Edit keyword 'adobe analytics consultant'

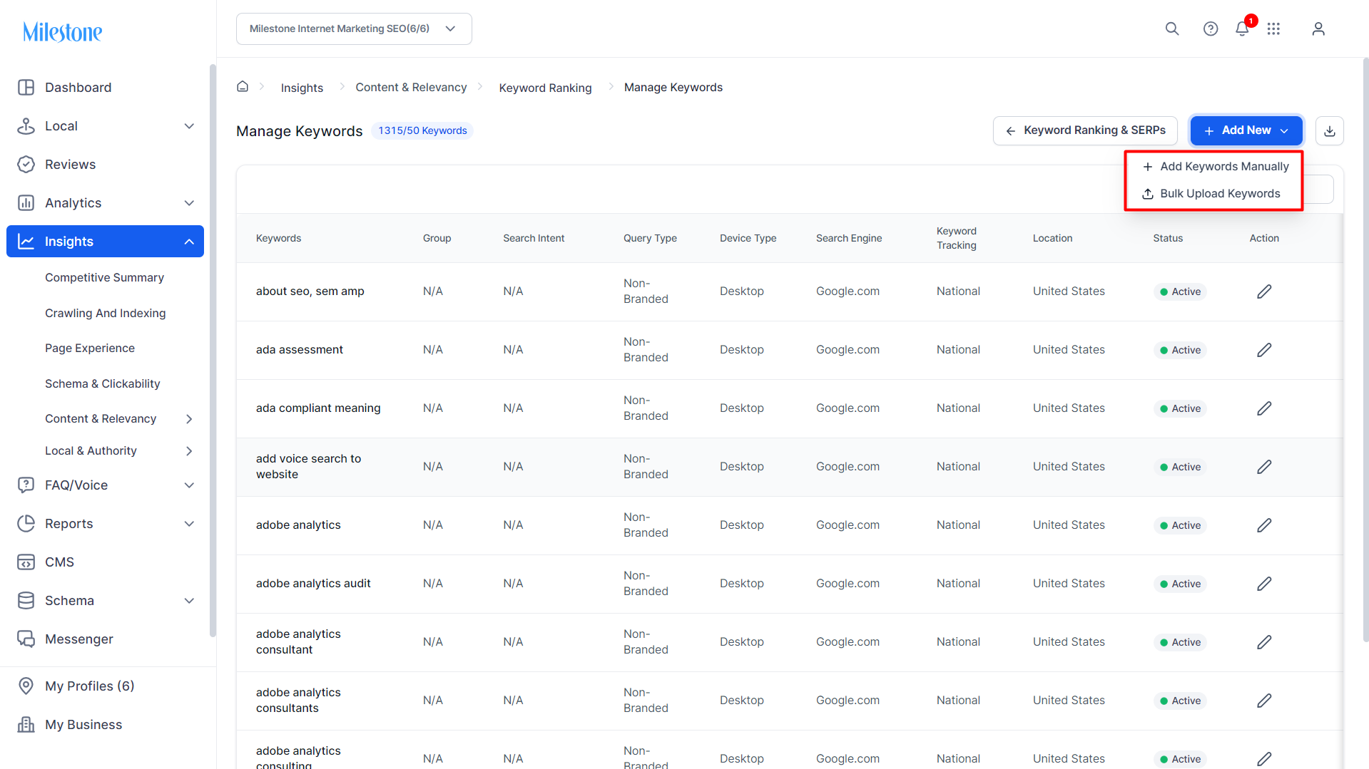[x=1264, y=642]
